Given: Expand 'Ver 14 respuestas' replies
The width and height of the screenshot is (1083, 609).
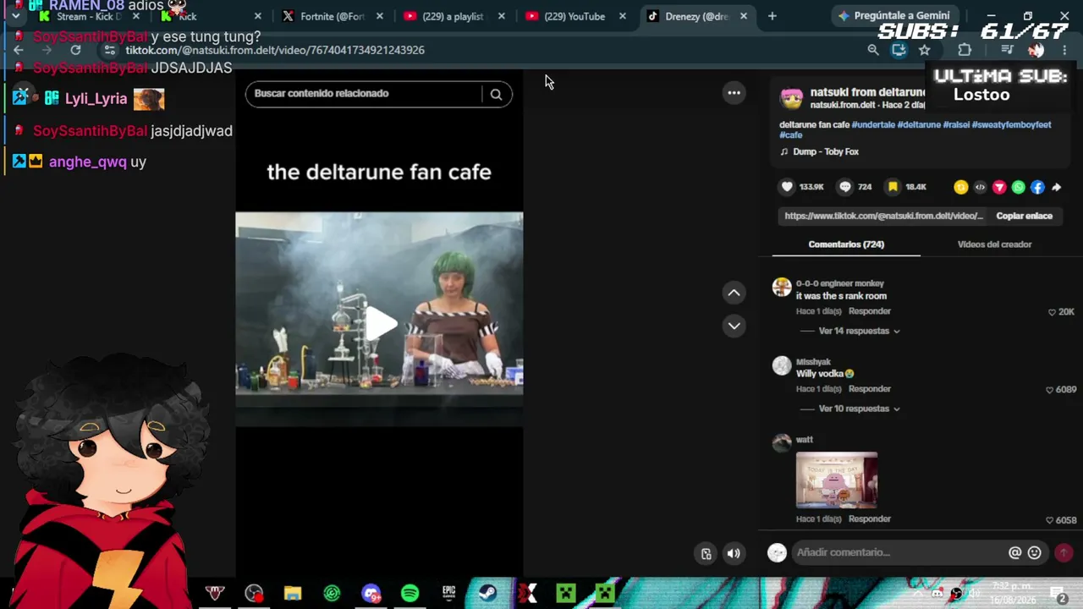Looking at the screenshot, I should [859, 331].
